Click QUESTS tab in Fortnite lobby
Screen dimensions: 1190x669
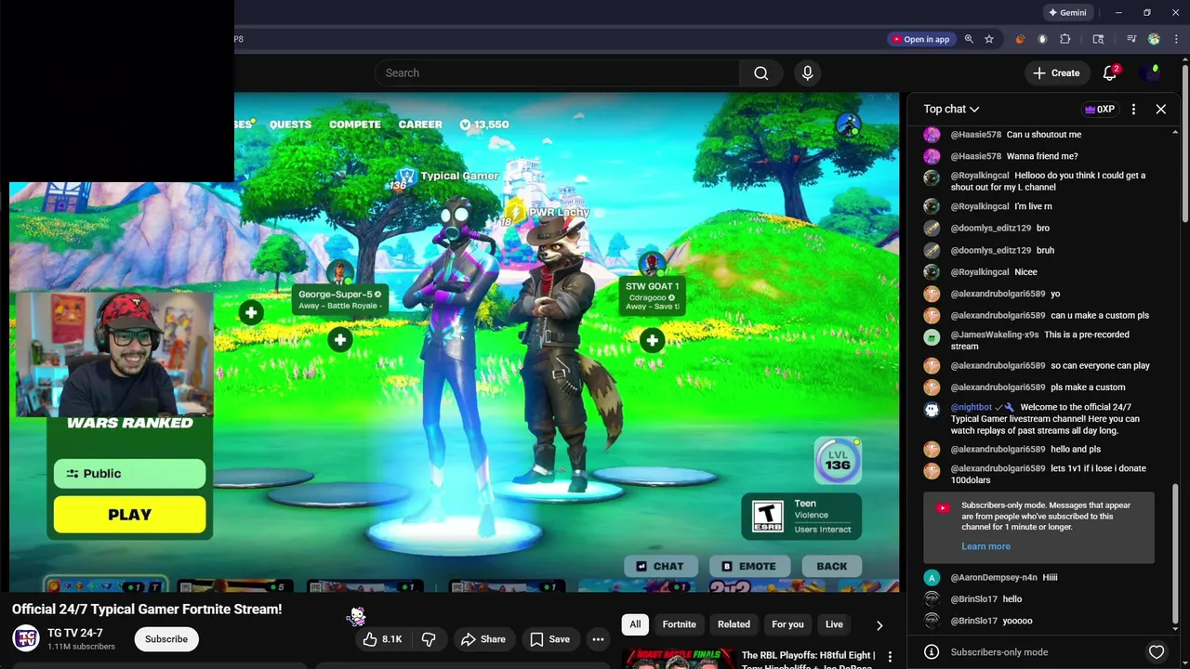pyautogui.click(x=290, y=125)
